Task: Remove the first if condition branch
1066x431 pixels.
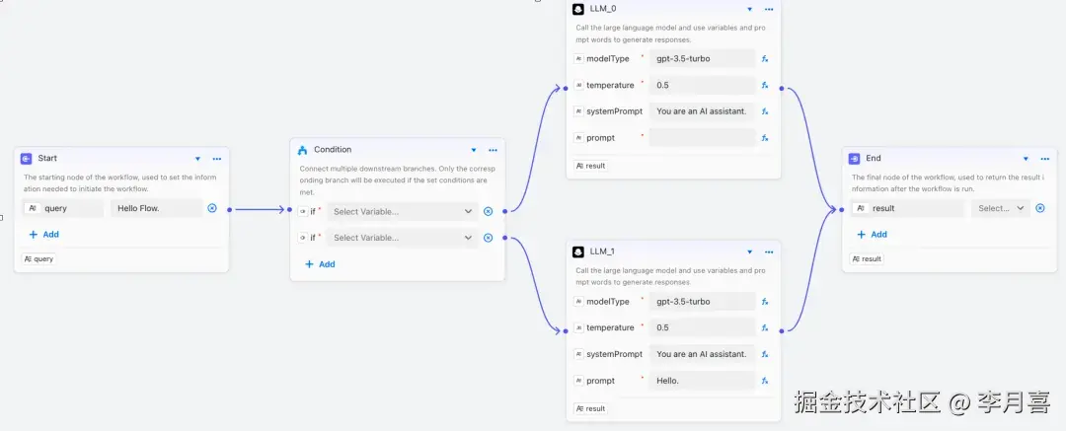Action: click(488, 211)
